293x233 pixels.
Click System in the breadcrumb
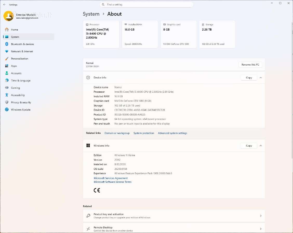(x=91, y=14)
